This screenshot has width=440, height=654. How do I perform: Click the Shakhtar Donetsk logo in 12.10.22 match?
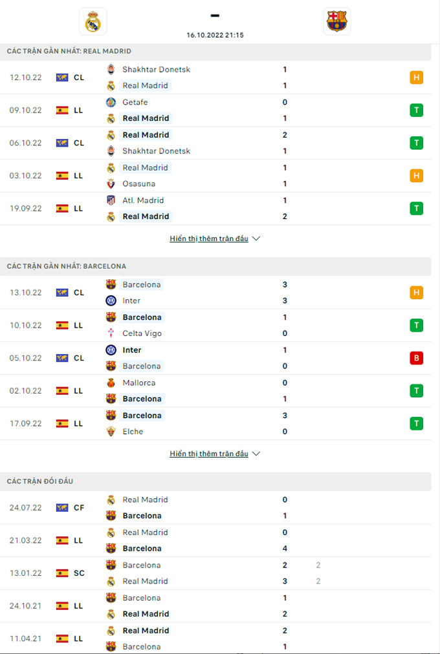111,69
